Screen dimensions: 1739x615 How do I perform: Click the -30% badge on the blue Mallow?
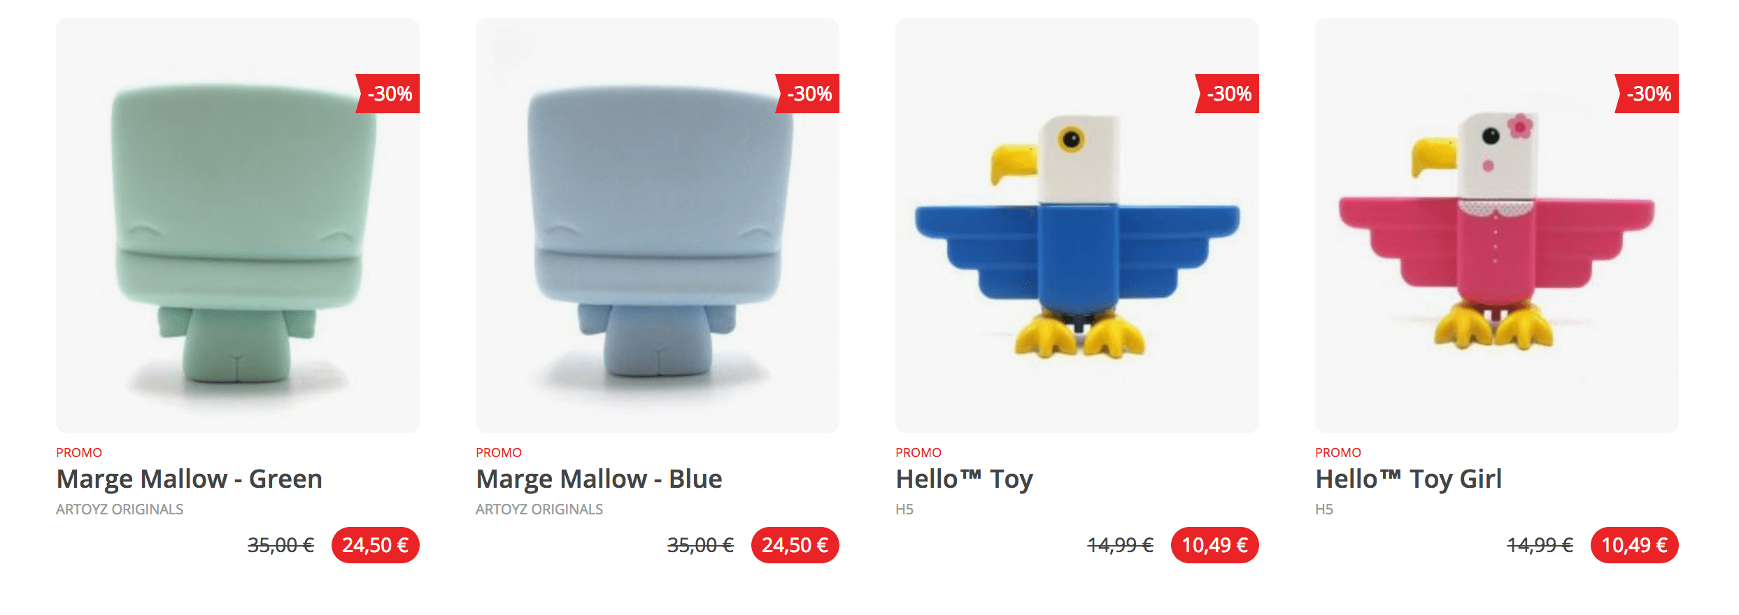[x=808, y=94]
